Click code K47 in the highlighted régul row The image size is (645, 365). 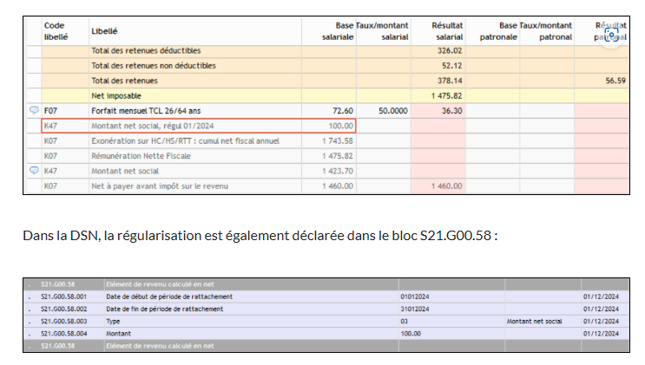coord(50,126)
